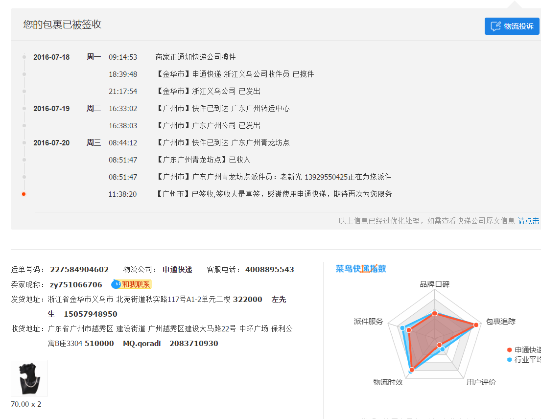
Task: Click the 2016-07-18 timeline dot
Action: tap(24, 57)
